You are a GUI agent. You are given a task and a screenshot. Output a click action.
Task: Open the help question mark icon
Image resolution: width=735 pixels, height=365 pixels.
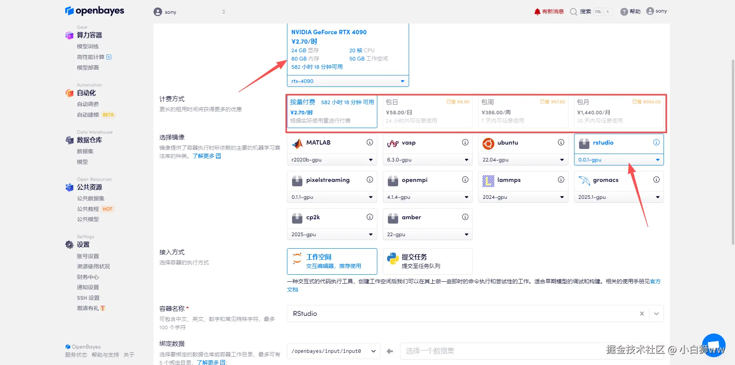click(624, 12)
